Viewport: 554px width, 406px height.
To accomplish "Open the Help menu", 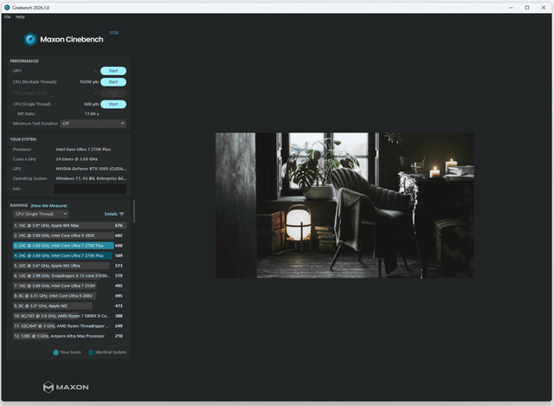I will (x=20, y=16).
